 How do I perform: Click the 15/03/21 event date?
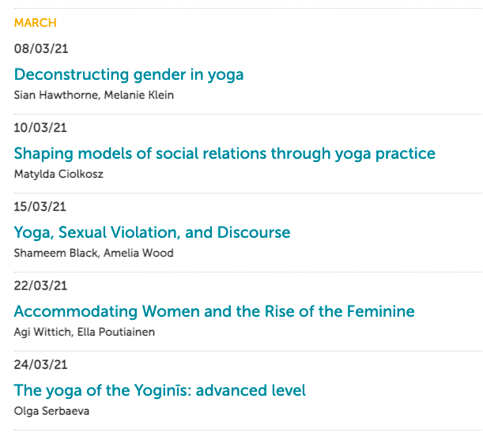point(40,206)
